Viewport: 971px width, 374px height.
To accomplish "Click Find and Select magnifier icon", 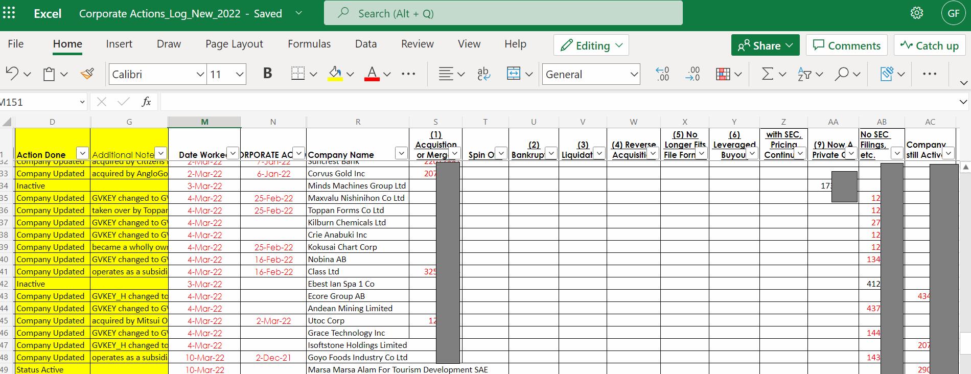I will click(x=842, y=74).
